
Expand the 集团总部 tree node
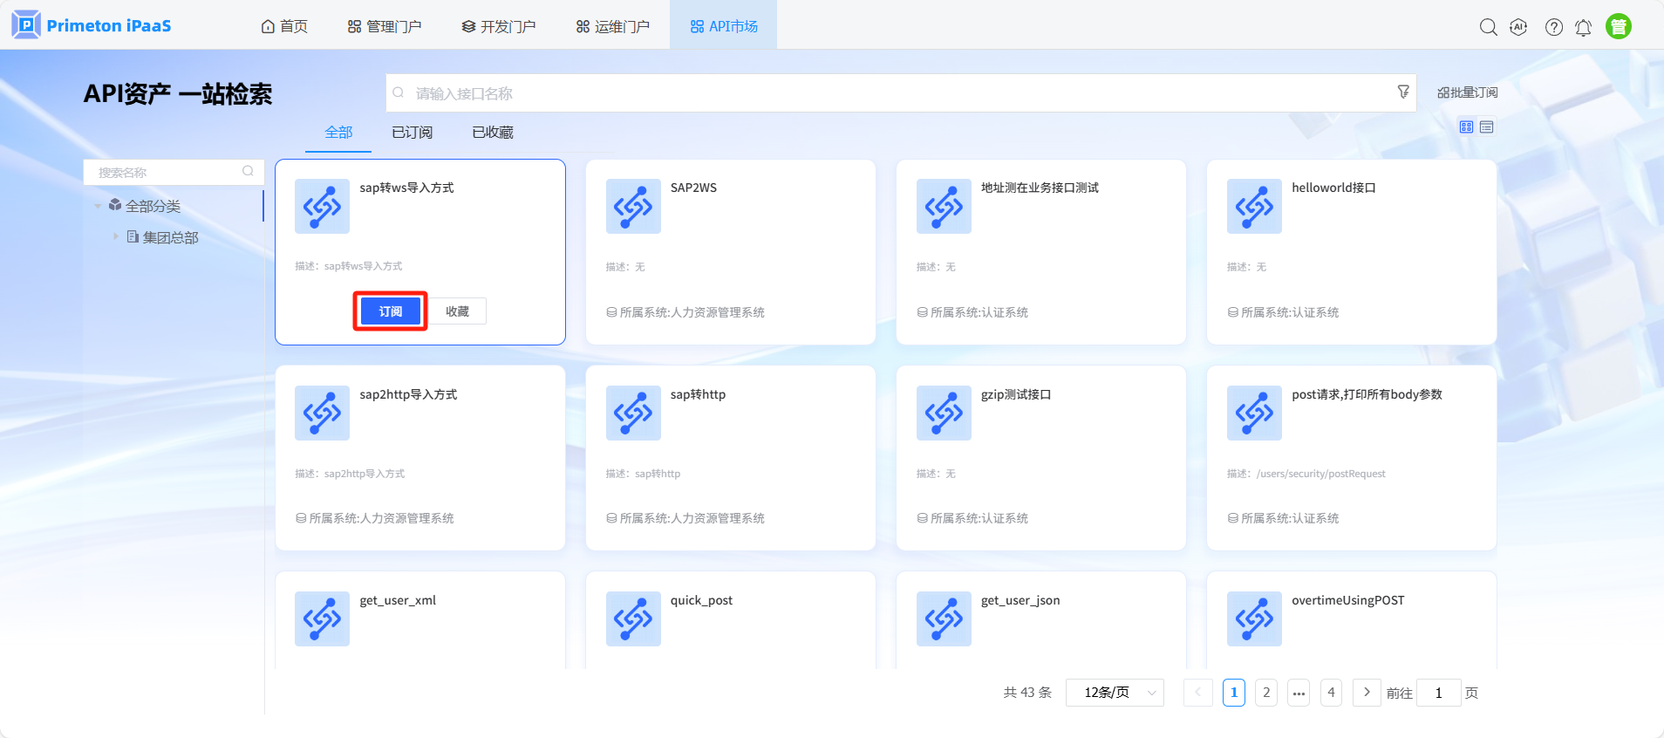point(115,236)
